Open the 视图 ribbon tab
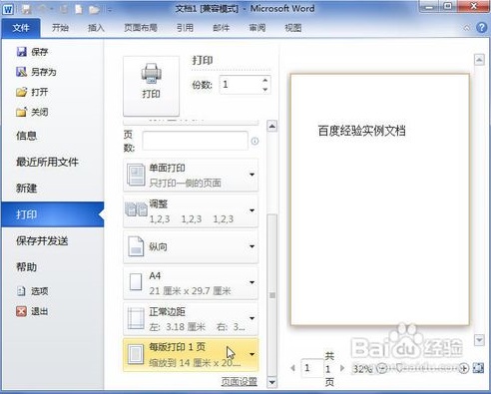 (293, 28)
